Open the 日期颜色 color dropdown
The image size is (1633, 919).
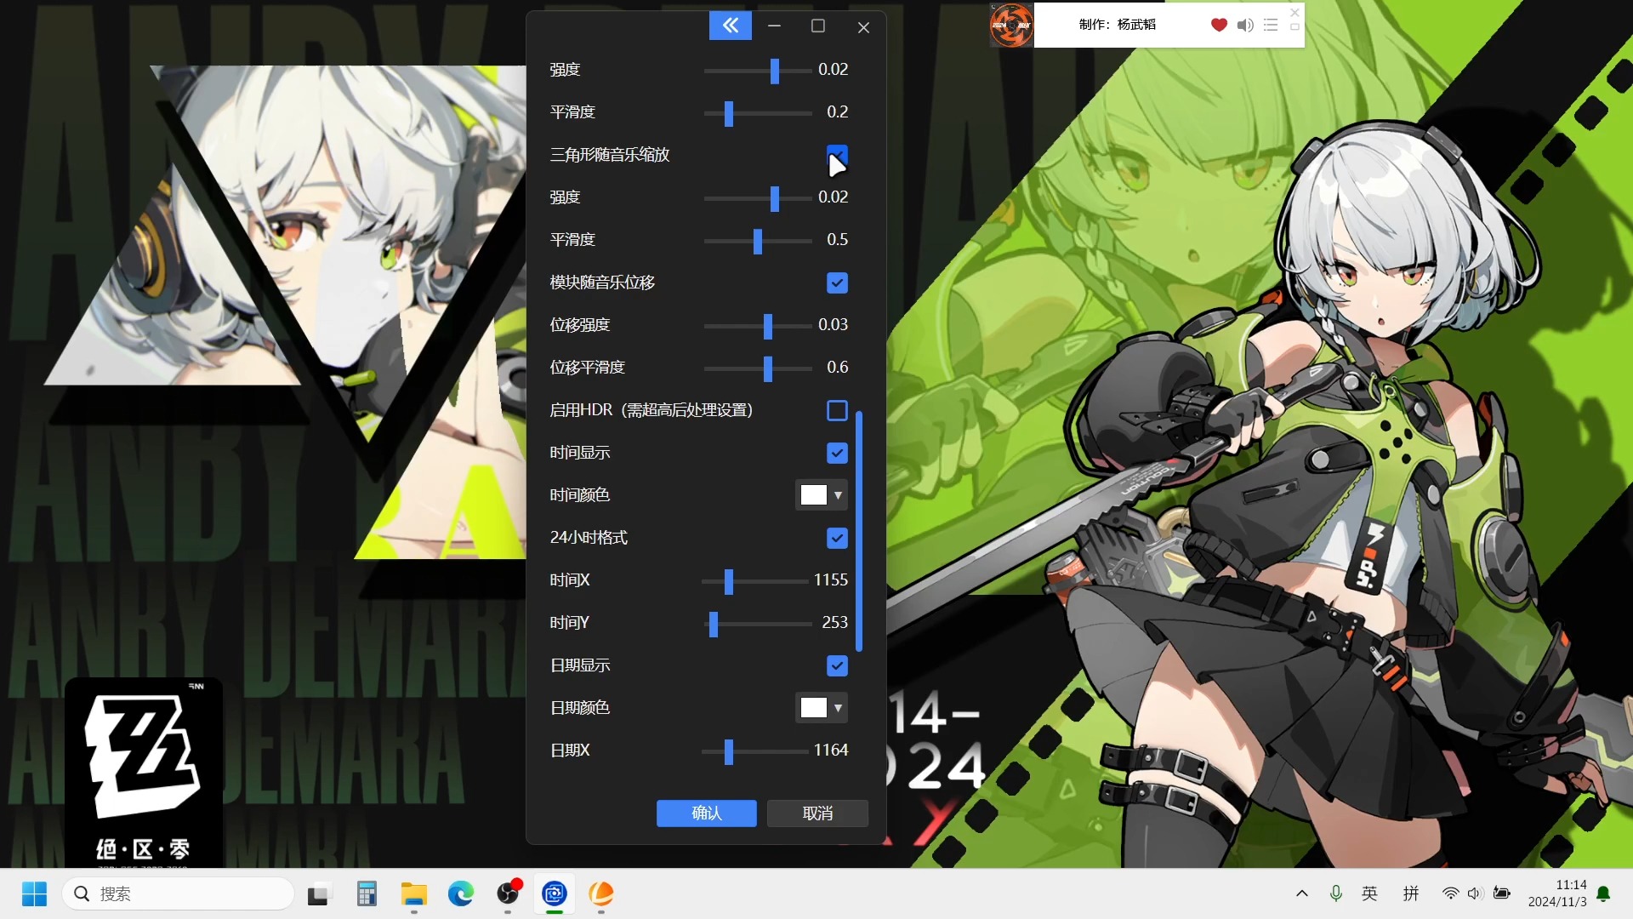point(822,708)
